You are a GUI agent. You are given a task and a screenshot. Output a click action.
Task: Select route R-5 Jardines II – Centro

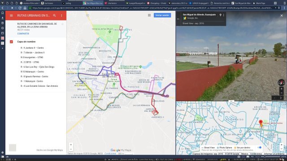(x=32, y=48)
